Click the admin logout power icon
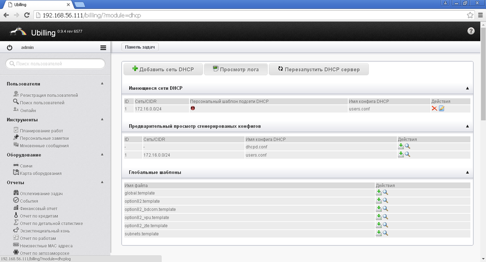 pyautogui.click(x=9, y=48)
